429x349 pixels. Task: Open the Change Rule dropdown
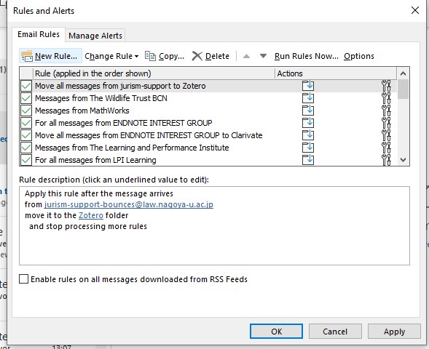point(111,56)
